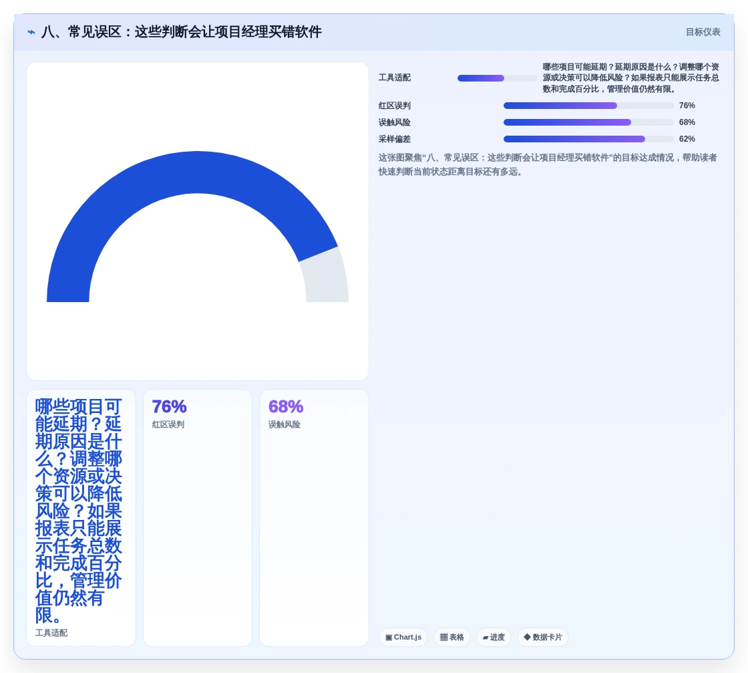Click the 红区误判 caption under the 76% card
The height and width of the screenshot is (673, 748).
(x=168, y=424)
